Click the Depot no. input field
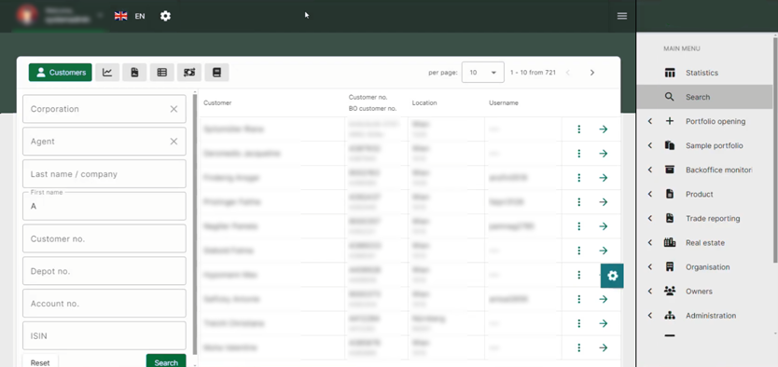The image size is (778, 367). pos(104,271)
